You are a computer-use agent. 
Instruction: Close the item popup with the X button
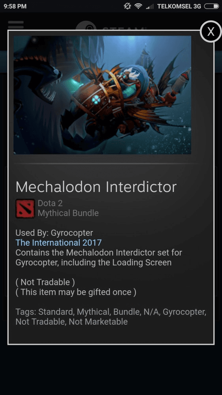(211, 32)
